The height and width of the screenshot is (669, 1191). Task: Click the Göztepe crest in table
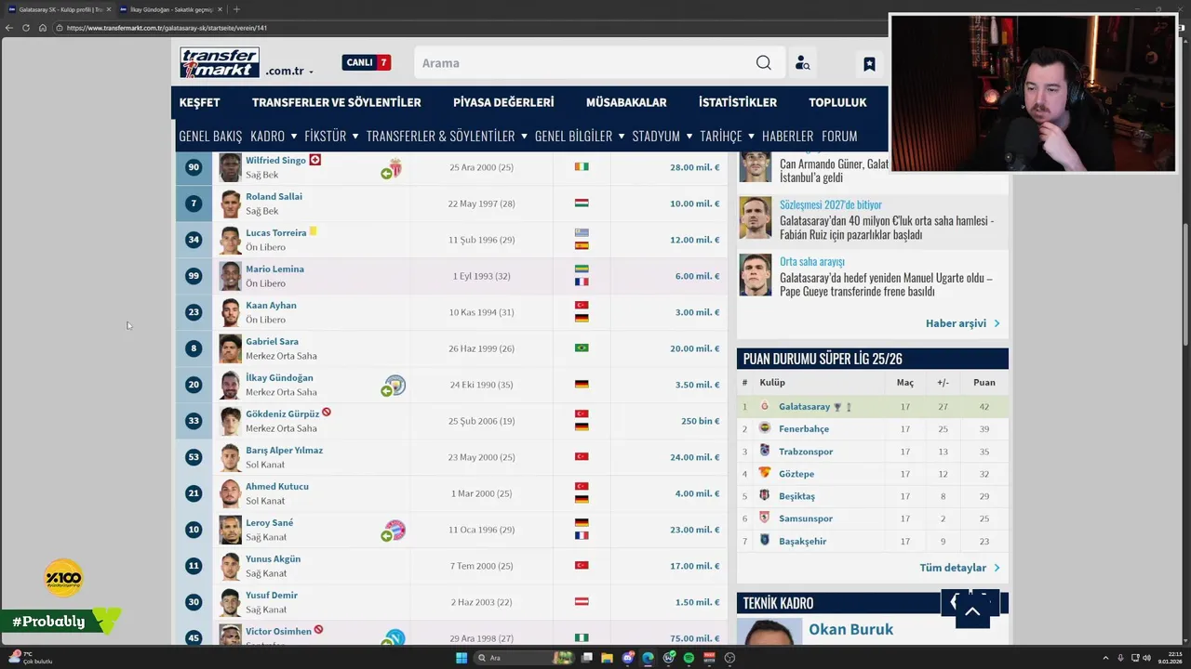[765, 473]
